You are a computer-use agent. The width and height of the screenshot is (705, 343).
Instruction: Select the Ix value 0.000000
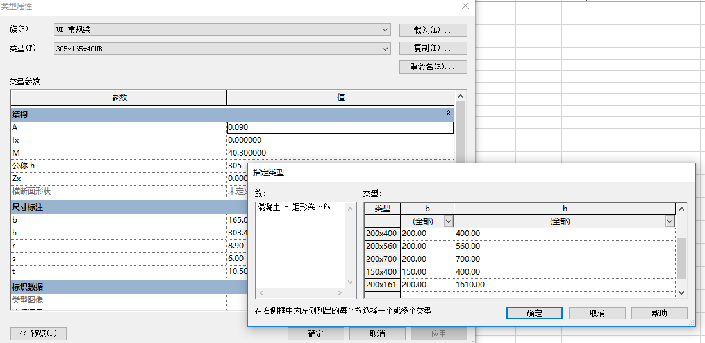click(340, 140)
